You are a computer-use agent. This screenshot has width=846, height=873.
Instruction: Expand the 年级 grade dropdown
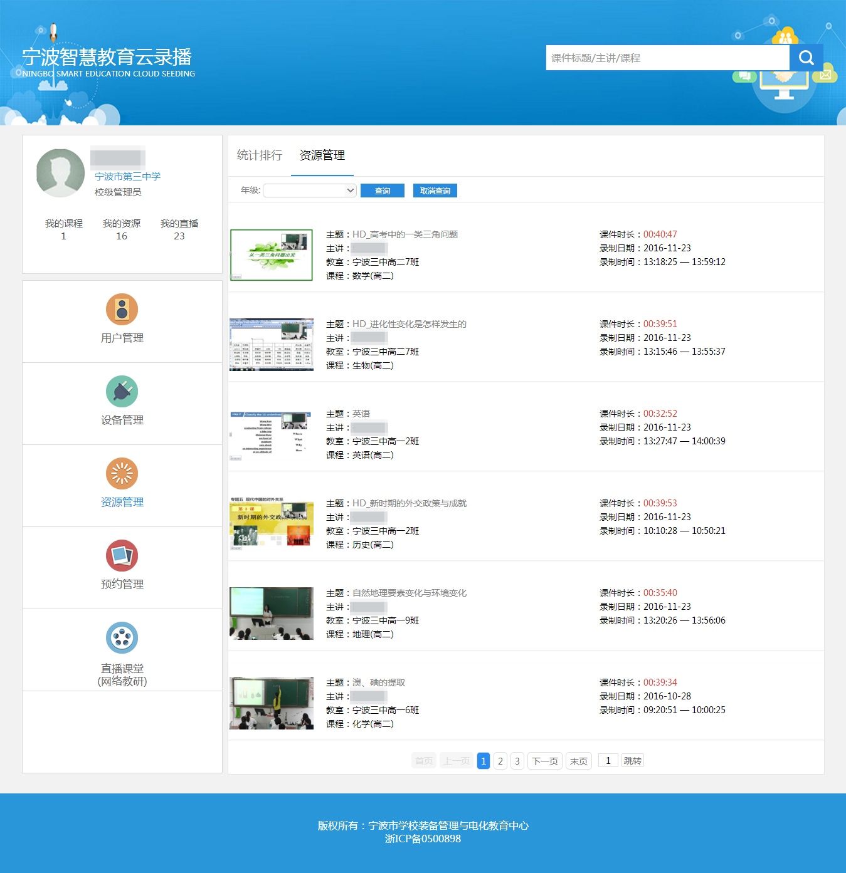point(310,191)
